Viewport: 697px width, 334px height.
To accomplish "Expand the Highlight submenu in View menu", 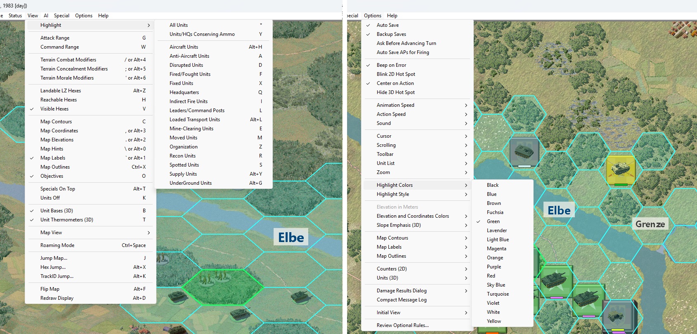I will pyautogui.click(x=90, y=25).
